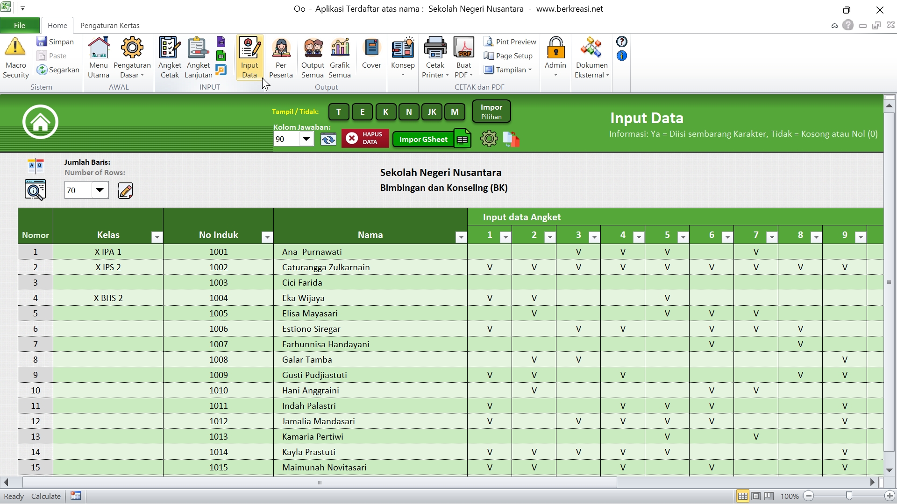Open the File menu tab
This screenshot has height=504, width=897.
point(20,26)
